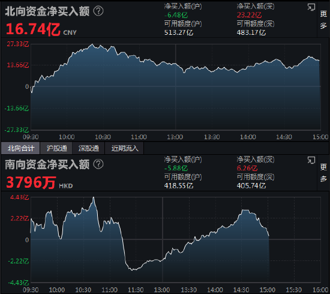This screenshot has height=294, width=330.
Task: Click southbound Shenzhen net buy 6.26亿
Action: pyautogui.click(x=247, y=169)
